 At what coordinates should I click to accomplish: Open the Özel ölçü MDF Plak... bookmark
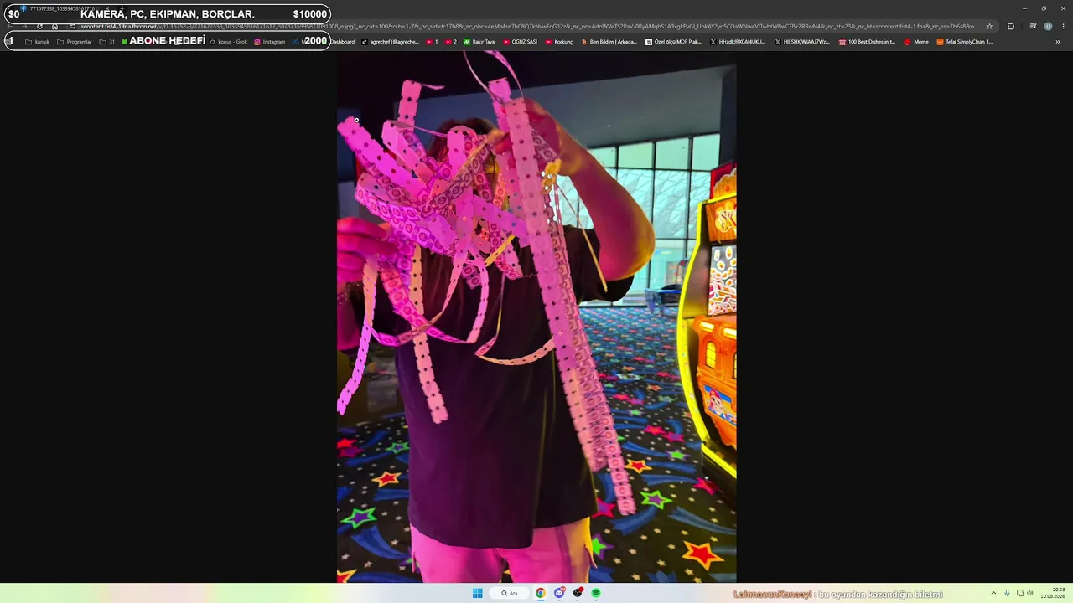[x=673, y=42]
